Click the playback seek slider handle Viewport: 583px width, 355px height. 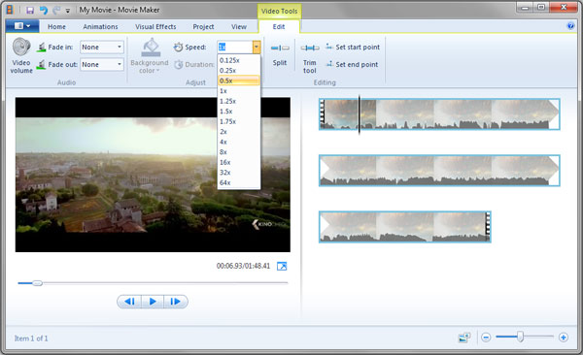[x=37, y=283]
